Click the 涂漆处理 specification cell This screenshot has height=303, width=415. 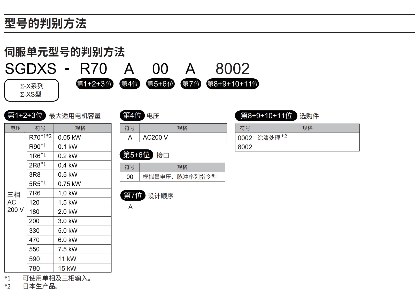[307, 138]
